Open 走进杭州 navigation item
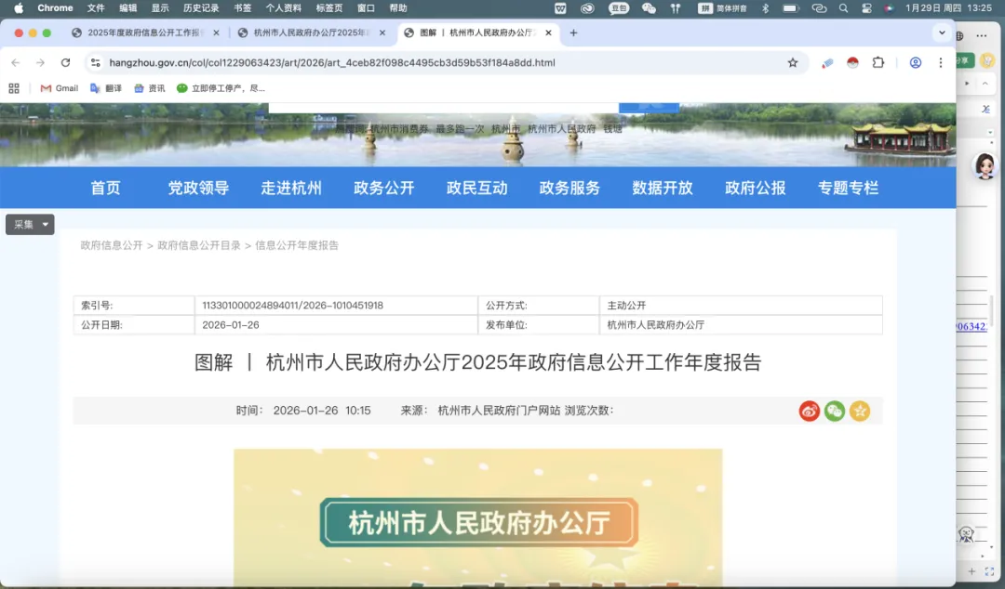 291,188
